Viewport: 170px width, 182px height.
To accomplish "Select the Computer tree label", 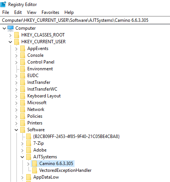I will pos(25,28).
